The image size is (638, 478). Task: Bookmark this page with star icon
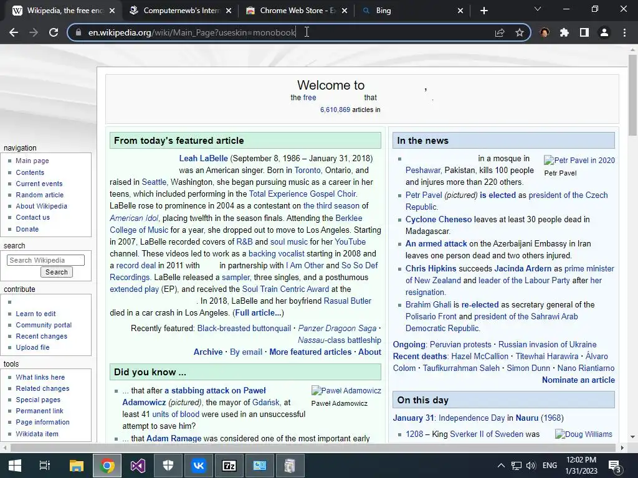519,32
